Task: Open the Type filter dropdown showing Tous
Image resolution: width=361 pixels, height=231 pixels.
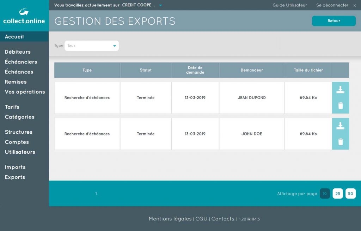Action: [x=91, y=45]
